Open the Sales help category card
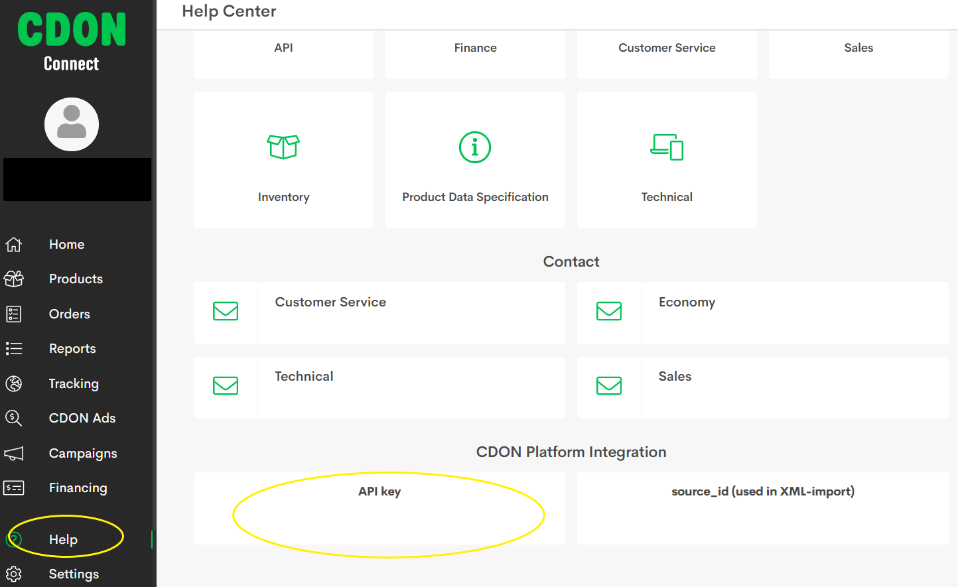The width and height of the screenshot is (958, 587). [858, 54]
